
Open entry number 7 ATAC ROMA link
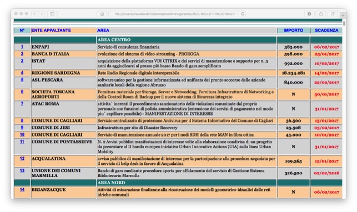point(22,103)
